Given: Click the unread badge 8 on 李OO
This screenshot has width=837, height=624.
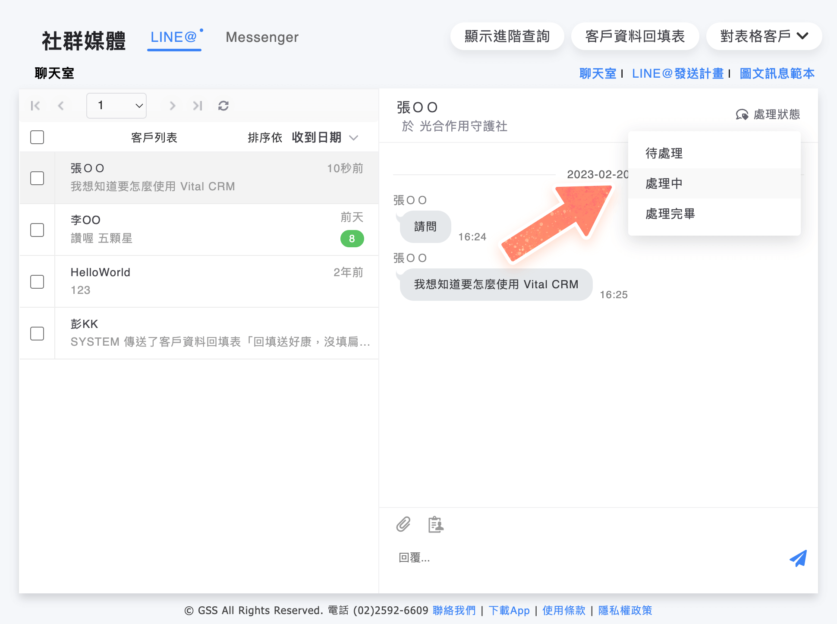Looking at the screenshot, I should pyautogui.click(x=352, y=239).
